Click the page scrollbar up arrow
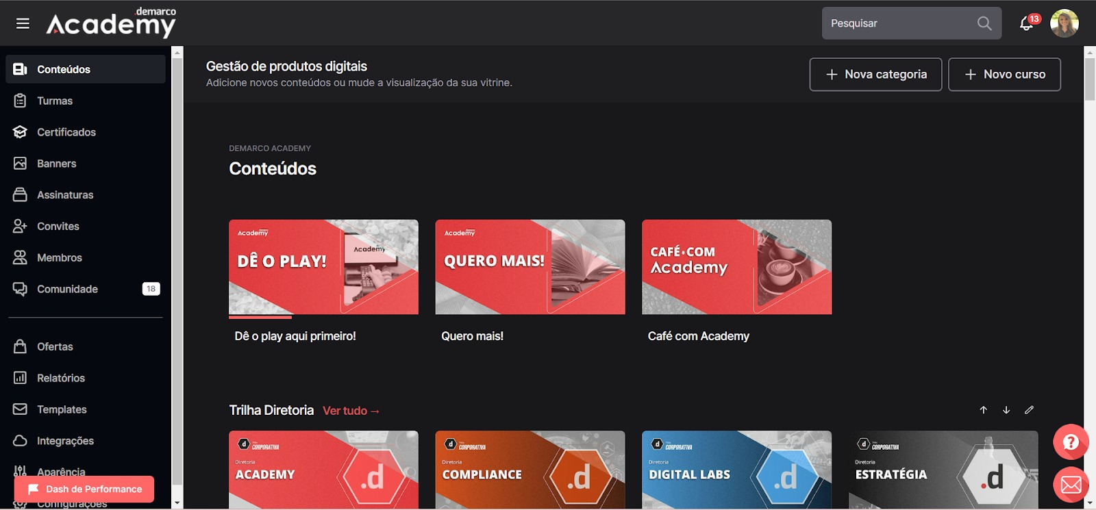The image size is (1096, 510). coord(1090,52)
